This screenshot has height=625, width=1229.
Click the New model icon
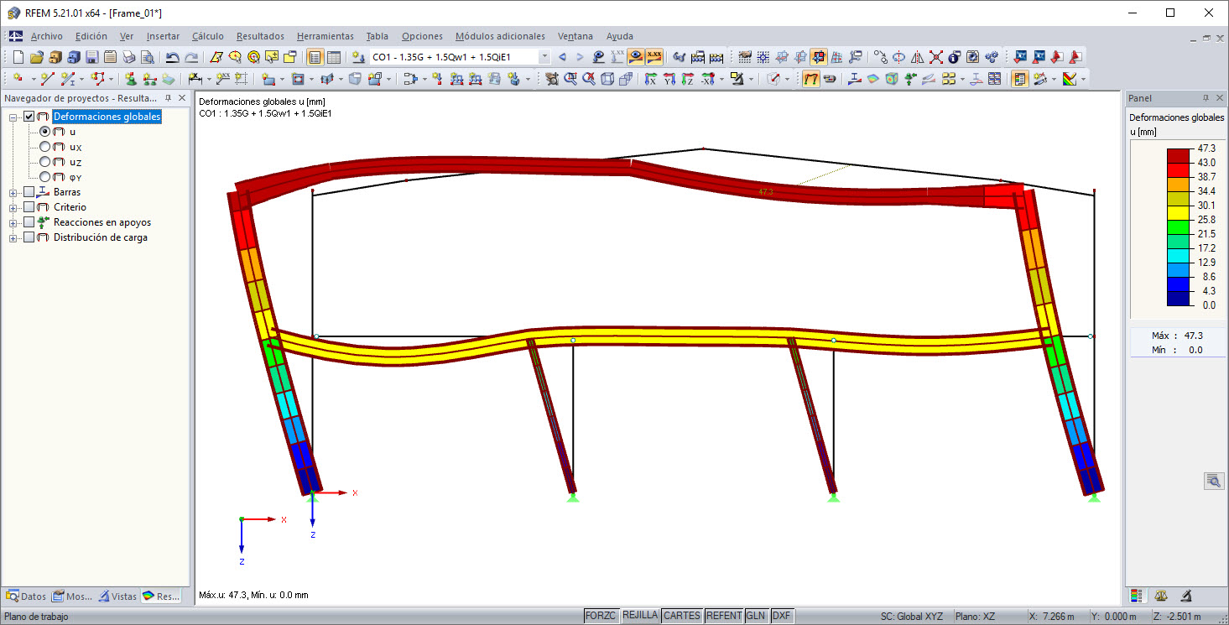pos(18,57)
